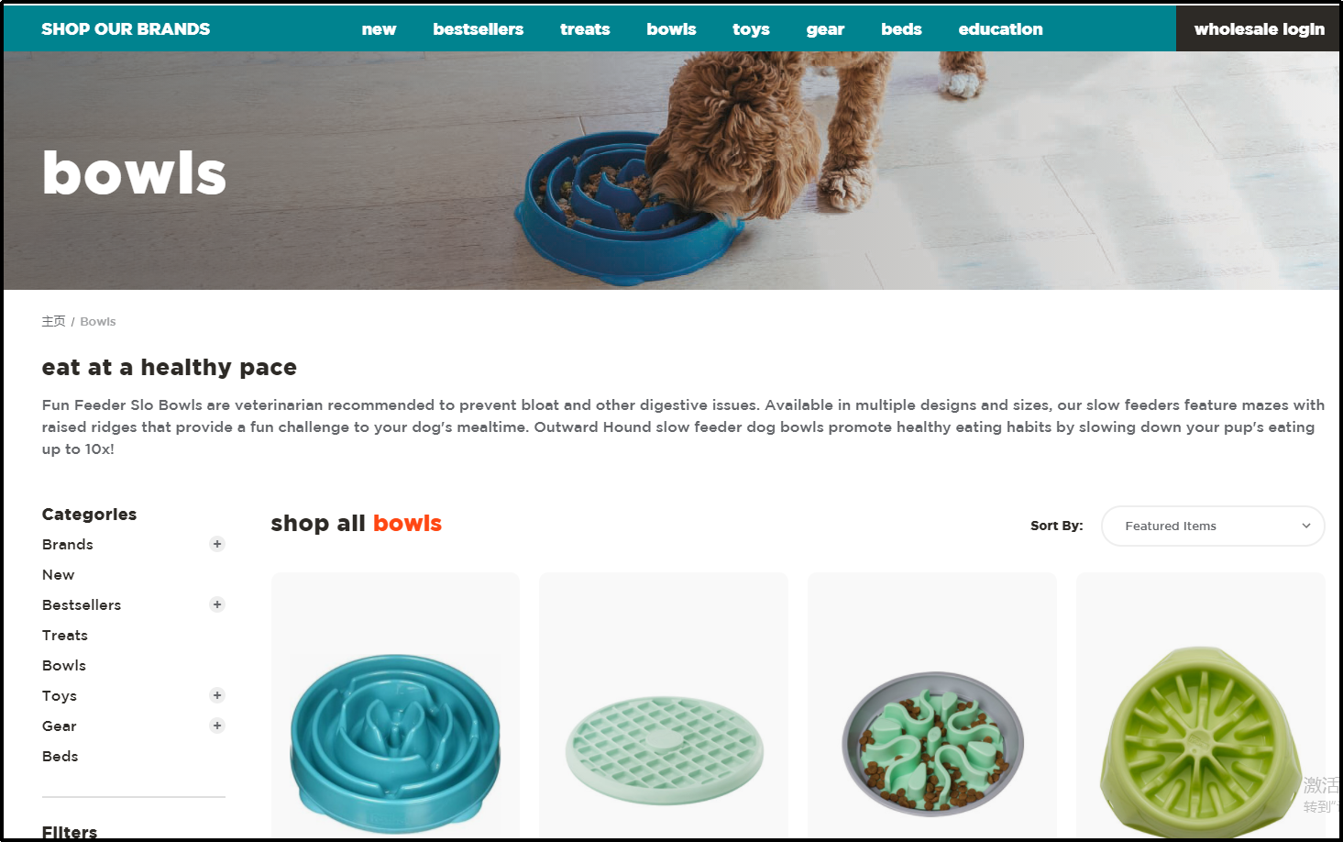Open the Sort By Featured Items dropdown

(1213, 526)
